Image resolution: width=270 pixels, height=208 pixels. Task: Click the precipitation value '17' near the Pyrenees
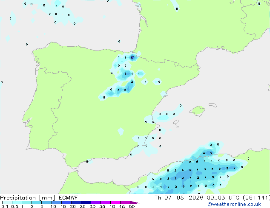pos(132,57)
